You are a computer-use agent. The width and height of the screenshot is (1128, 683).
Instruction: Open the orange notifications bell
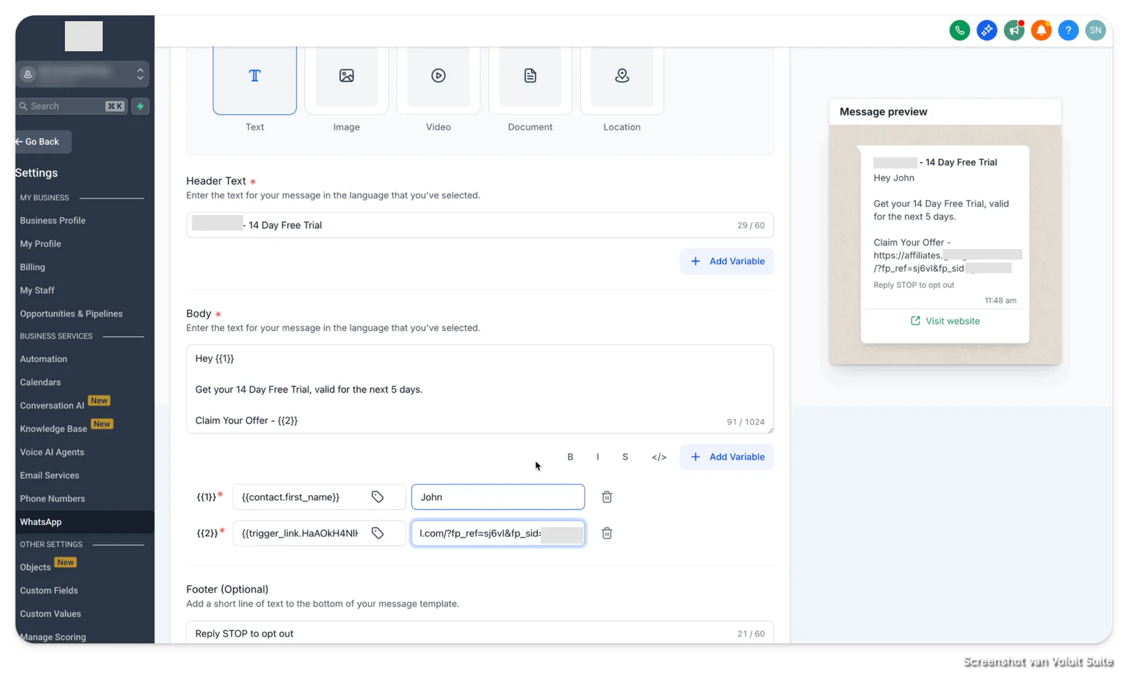click(x=1041, y=30)
